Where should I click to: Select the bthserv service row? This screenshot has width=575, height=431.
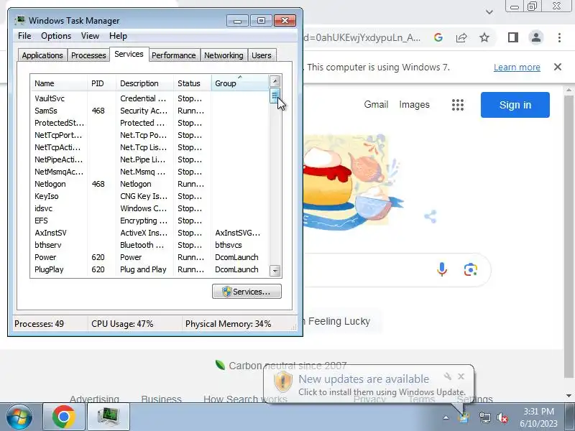pos(149,245)
